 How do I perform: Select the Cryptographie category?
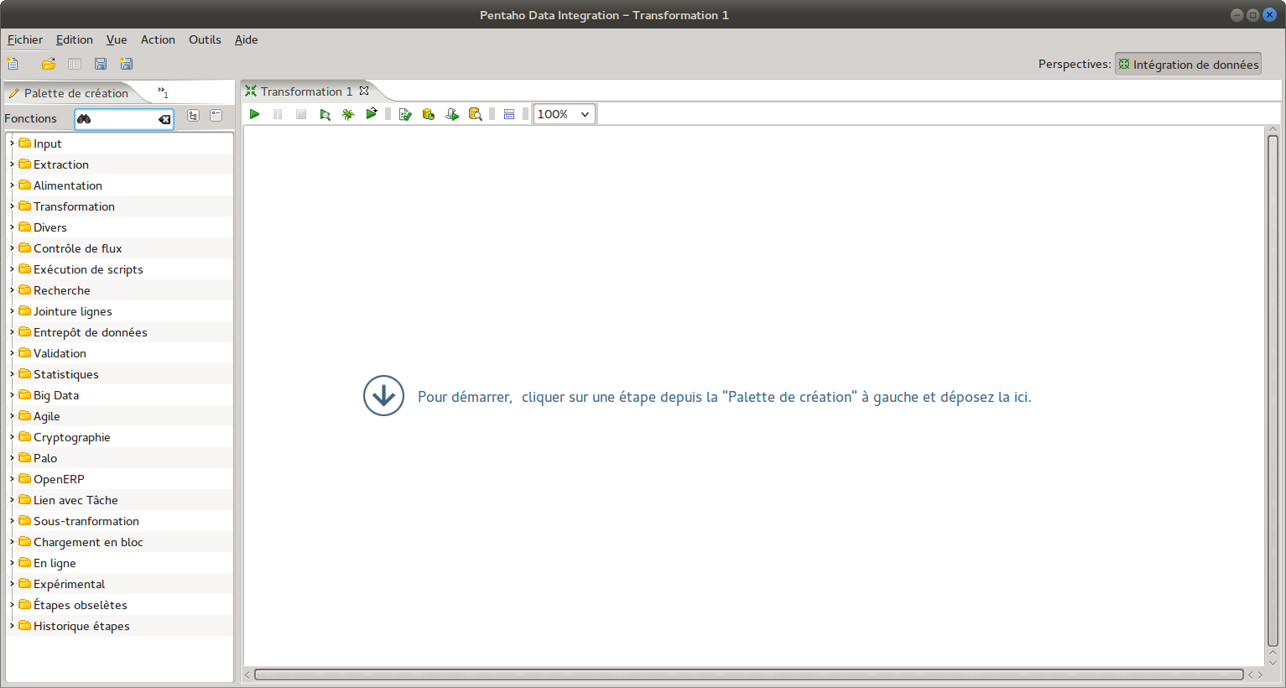click(x=71, y=437)
